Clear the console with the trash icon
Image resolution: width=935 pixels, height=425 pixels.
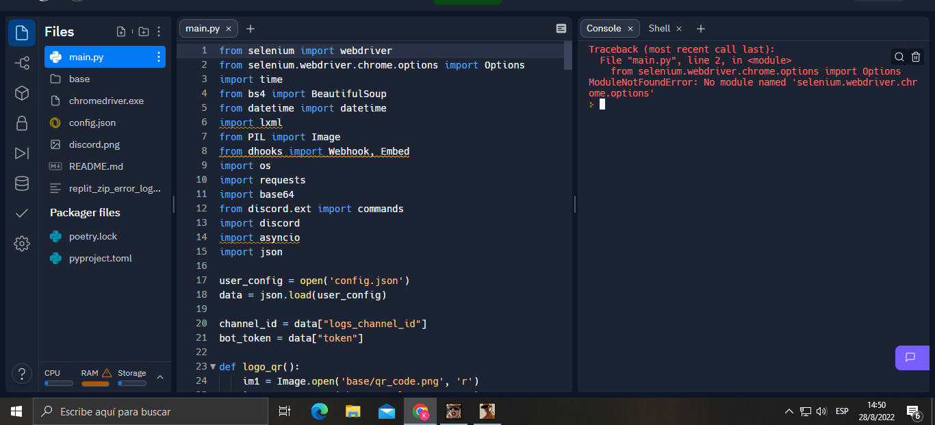click(916, 57)
